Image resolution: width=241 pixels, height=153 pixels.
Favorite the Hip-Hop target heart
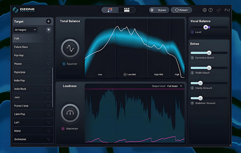tap(49, 55)
